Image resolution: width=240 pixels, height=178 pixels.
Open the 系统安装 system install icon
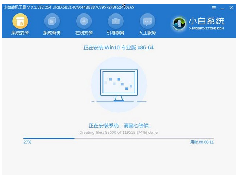click(x=20, y=21)
